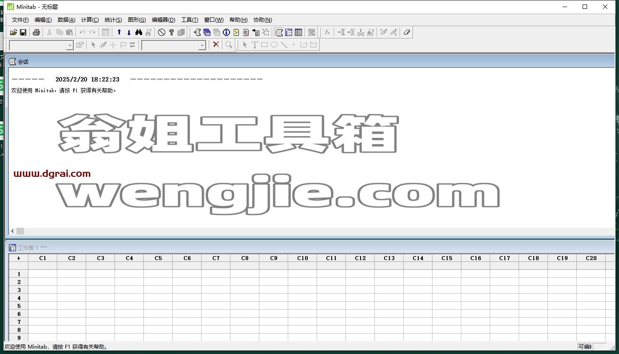Screen dimensions: 619x354
Task: Click the Insert Rows icon
Action: pyautogui.click(x=351, y=32)
